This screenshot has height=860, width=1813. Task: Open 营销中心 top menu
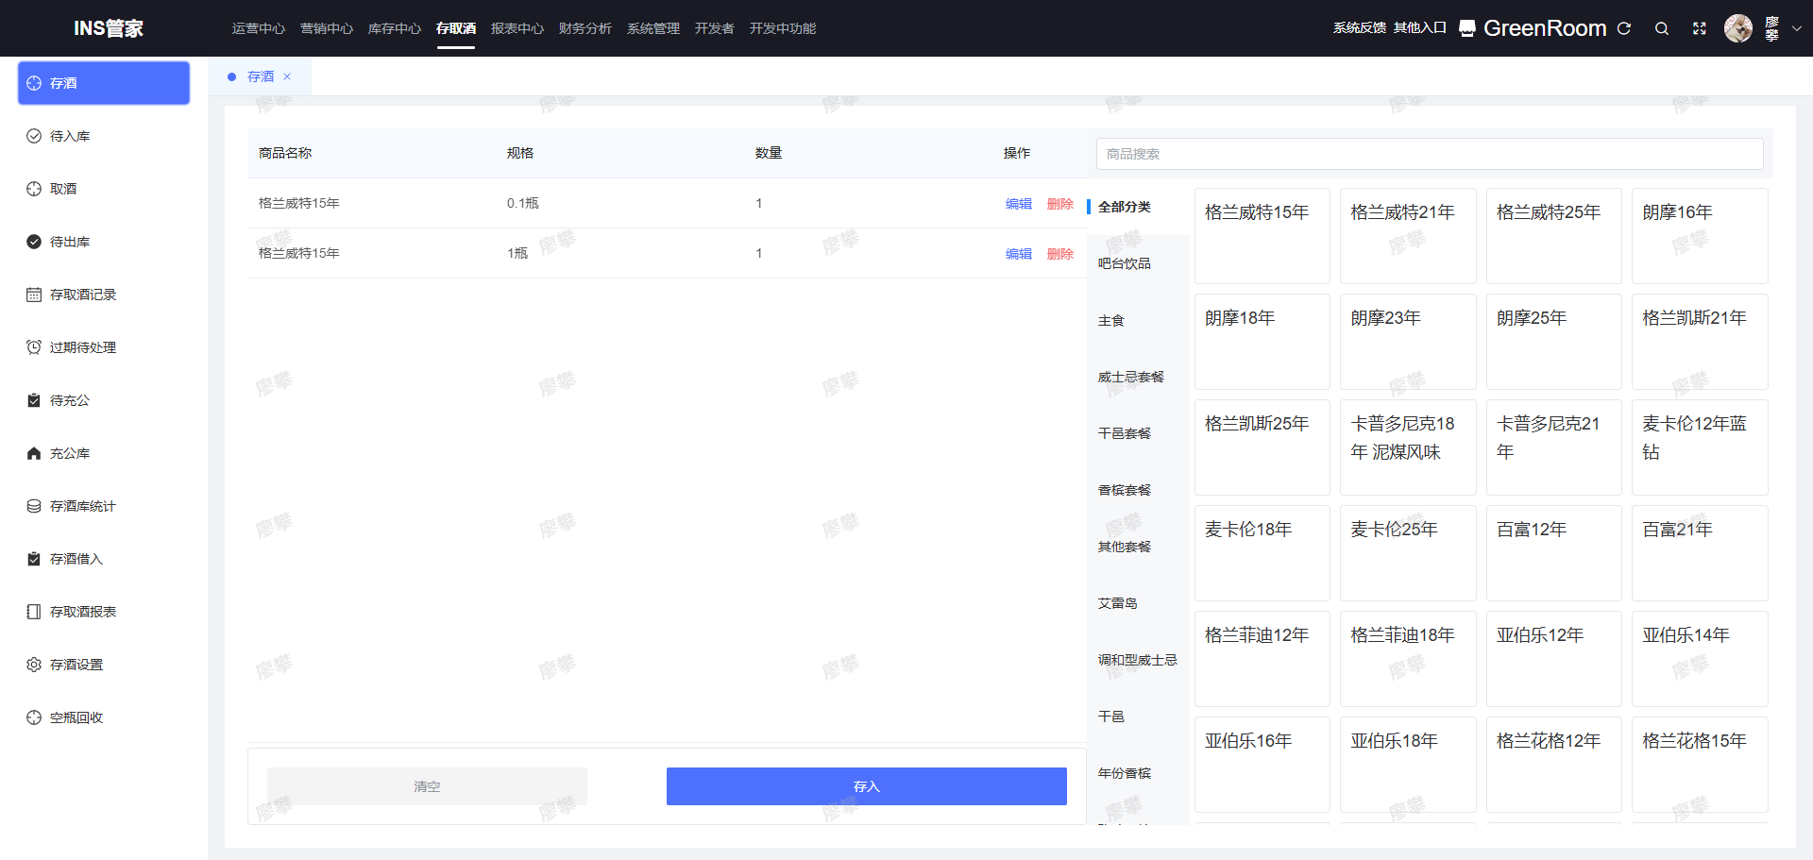point(327,28)
